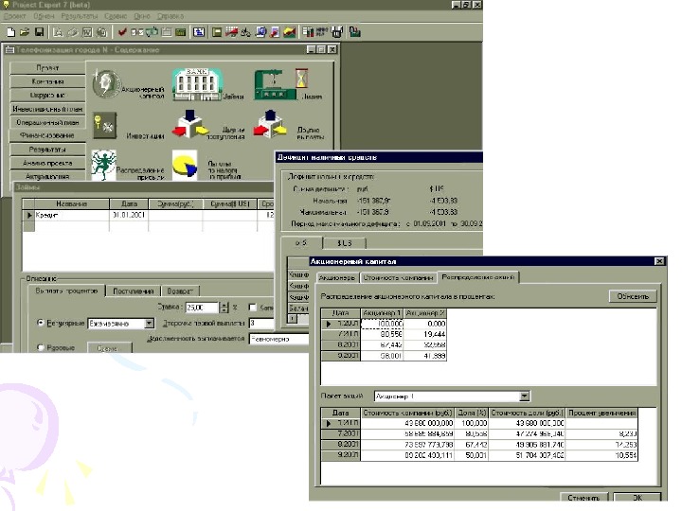Click the Отменить button
The image size is (682, 511).
tap(583, 498)
